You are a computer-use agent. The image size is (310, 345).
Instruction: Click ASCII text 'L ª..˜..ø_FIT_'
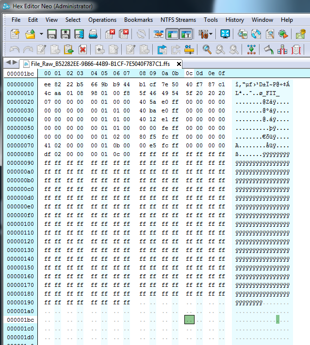(x=257, y=93)
